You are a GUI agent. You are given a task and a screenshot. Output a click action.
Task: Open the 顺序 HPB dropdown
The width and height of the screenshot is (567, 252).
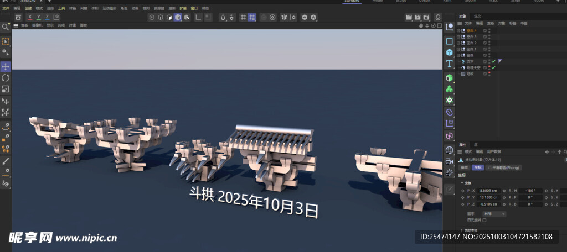click(494, 213)
